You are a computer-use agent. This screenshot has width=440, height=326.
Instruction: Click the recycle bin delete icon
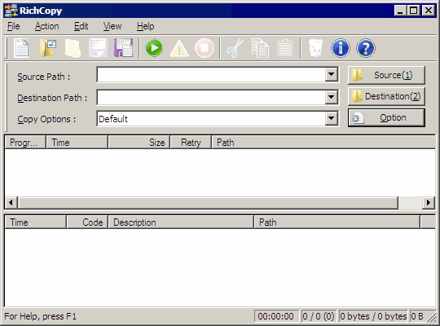[315, 48]
